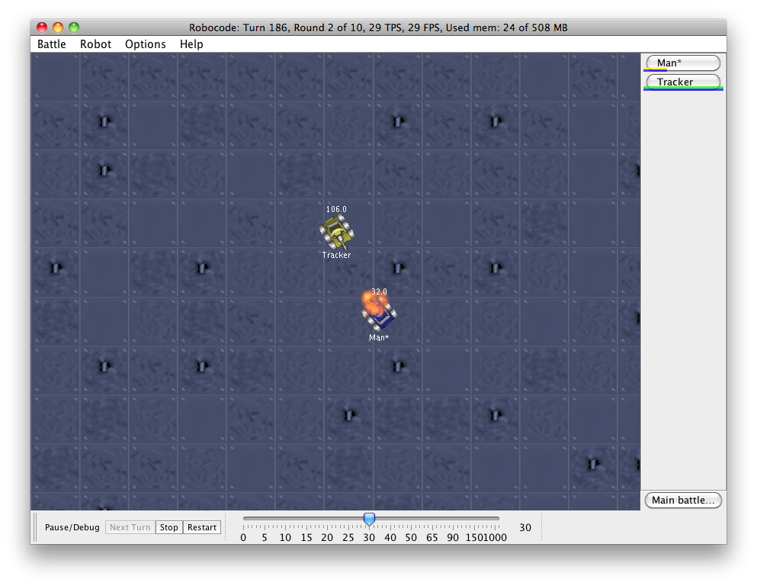Click the Robocode window title text

pyautogui.click(x=378, y=27)
